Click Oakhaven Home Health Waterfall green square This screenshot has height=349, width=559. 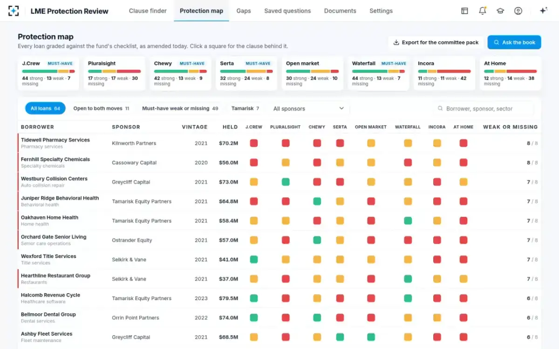(408, 221)
